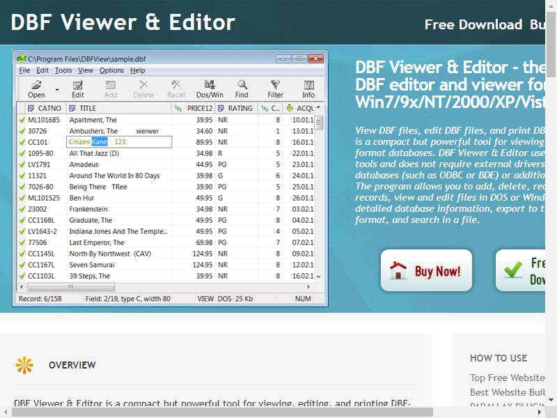Click the 'Last Emperor, The' title cell

coord(97,242)
